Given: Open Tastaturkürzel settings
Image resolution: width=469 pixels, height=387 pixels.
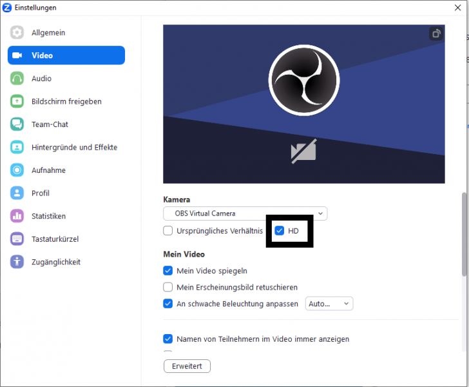Looking at the screenshot, I should point(66,239).
